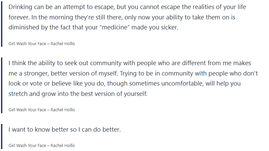This screenshot has width=269, height=151.
Task: Click the citation below the drinking quote
Action: pos(42,44)
